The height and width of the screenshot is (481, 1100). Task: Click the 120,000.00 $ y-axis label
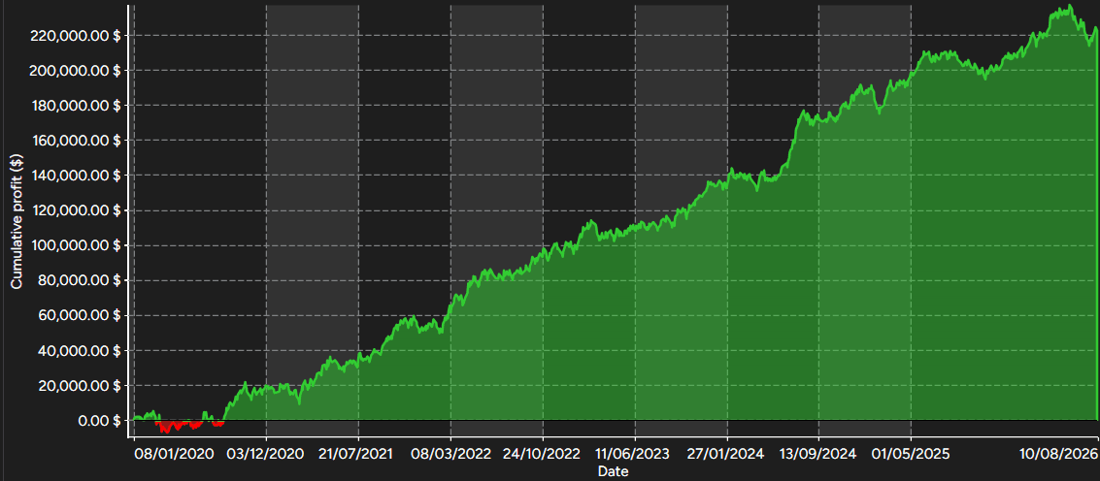pos(75,210)
